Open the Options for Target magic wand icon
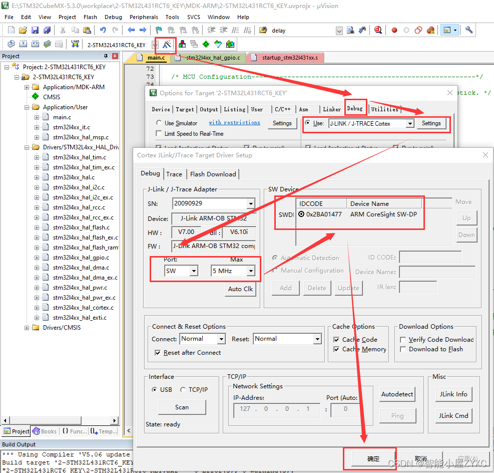The height and width of the screenshot is (473, 494). [167, 44]
